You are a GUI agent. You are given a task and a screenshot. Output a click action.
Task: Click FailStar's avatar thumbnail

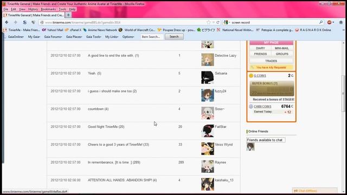point(208,131)
